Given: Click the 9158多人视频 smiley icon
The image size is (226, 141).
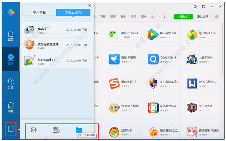Looking at the screenshot, I should click(x=114, y=108).
